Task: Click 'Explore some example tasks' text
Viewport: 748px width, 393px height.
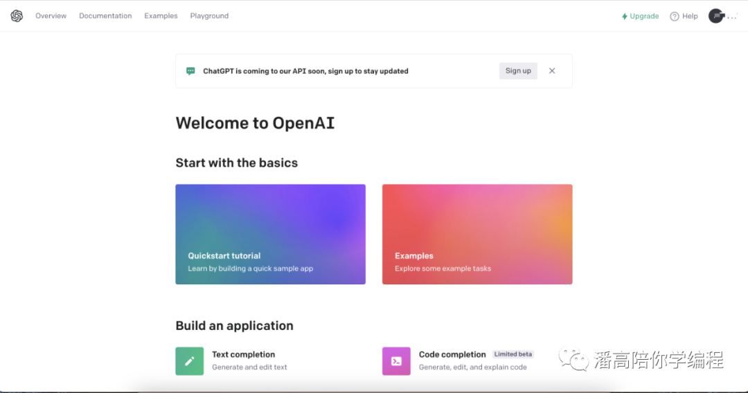Action: (x=443, y=268)
